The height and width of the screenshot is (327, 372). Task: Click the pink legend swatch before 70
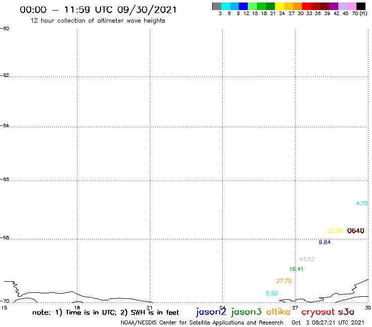(x=352, y=6)
